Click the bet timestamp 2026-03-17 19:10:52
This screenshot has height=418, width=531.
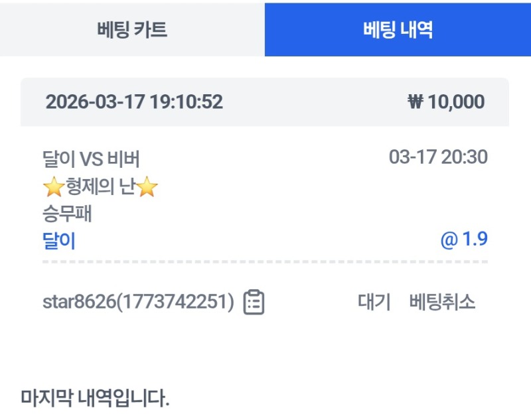pyautogui.click(x=134, y=102)
